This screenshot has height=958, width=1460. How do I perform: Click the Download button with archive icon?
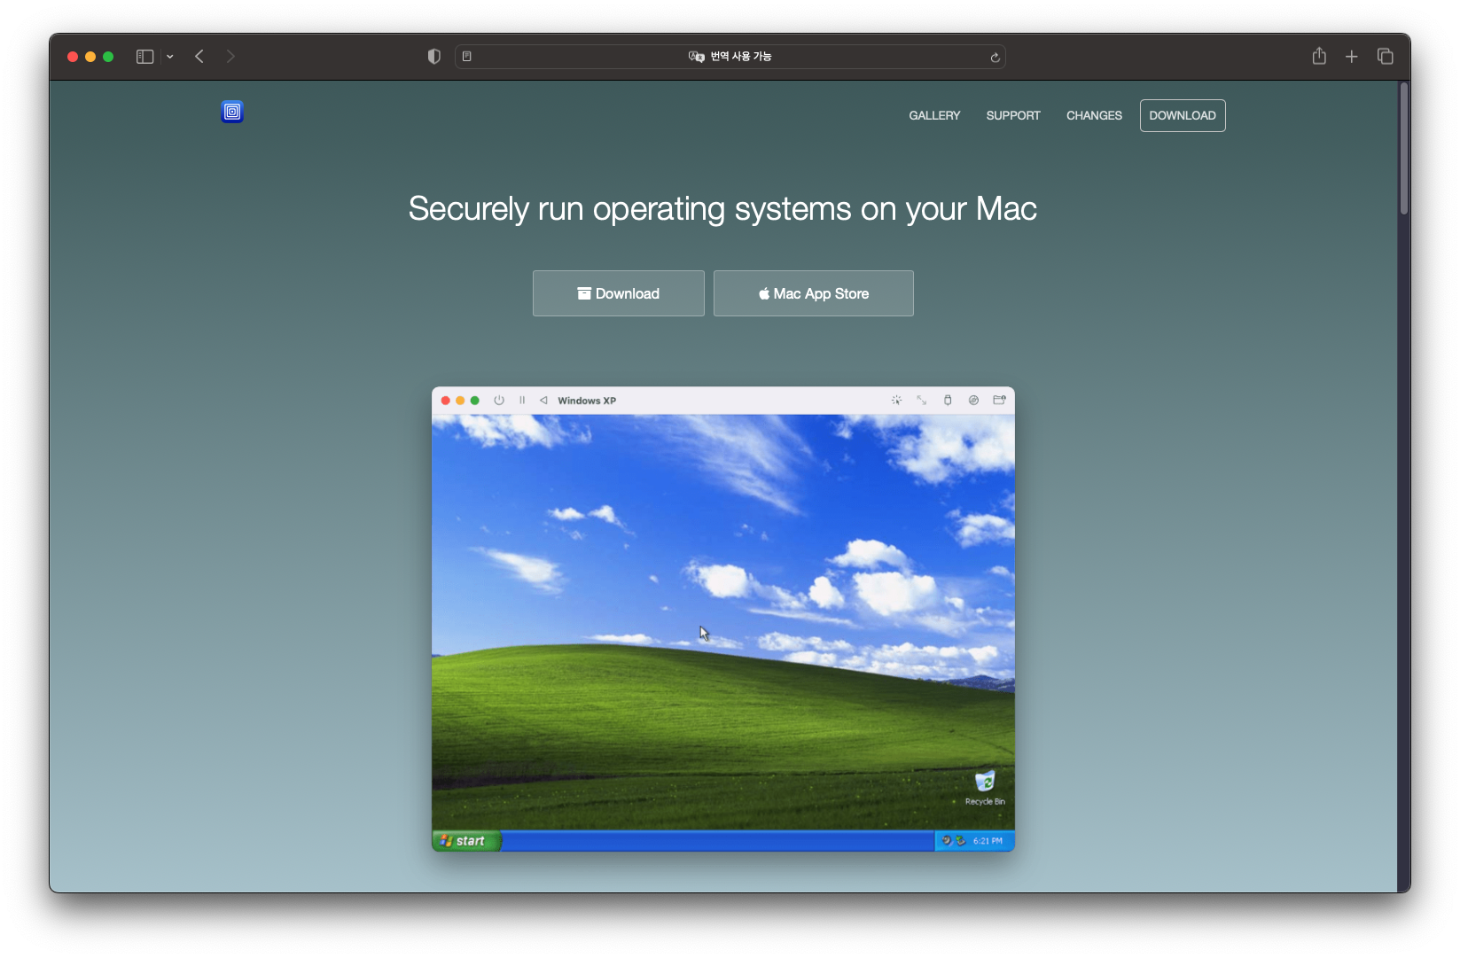point(619,293)
